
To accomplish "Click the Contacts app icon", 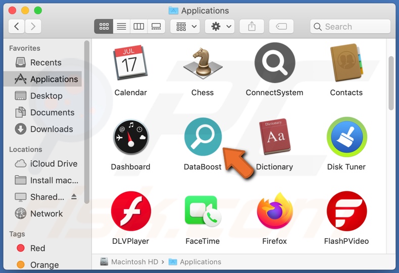I will 346,62.
